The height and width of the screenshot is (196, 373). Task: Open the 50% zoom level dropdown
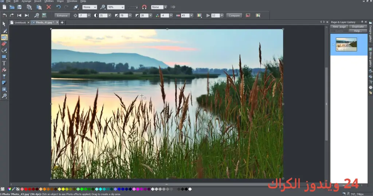click(116, 7)
